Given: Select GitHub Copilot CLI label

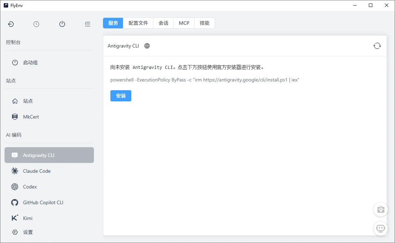Looking at the screenshot, I should pos(43,202).
